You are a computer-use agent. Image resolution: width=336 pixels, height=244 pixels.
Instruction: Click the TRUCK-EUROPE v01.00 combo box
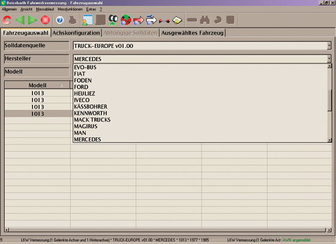pyautogui.click(x=202, y=46)
